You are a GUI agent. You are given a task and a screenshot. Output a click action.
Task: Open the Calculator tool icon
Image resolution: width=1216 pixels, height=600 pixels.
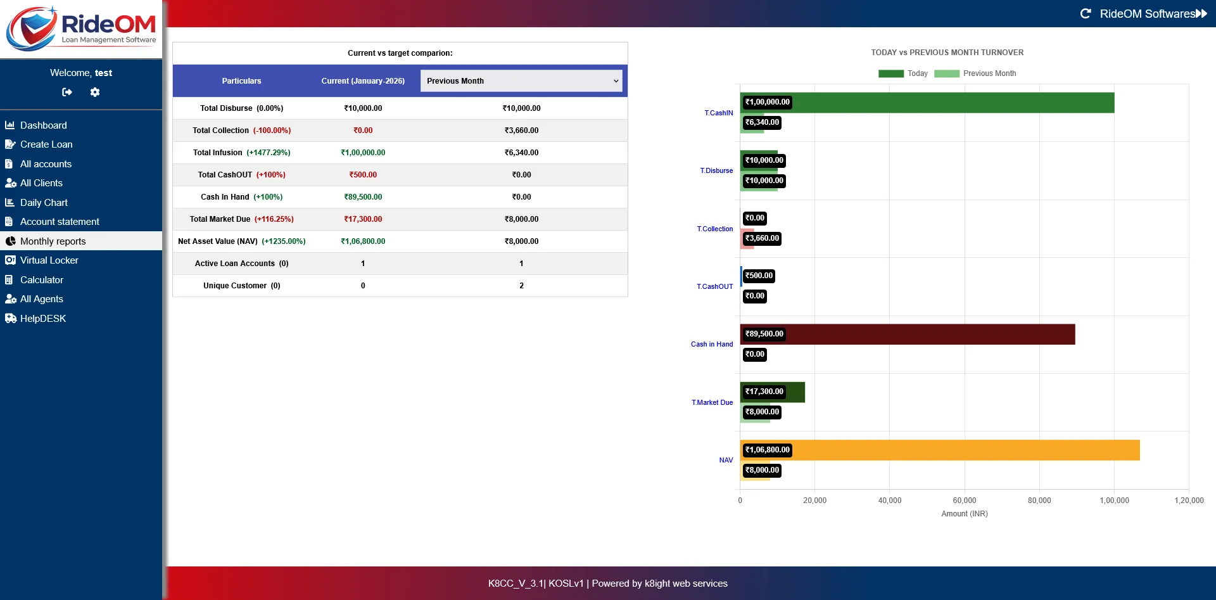pos(9,279)
